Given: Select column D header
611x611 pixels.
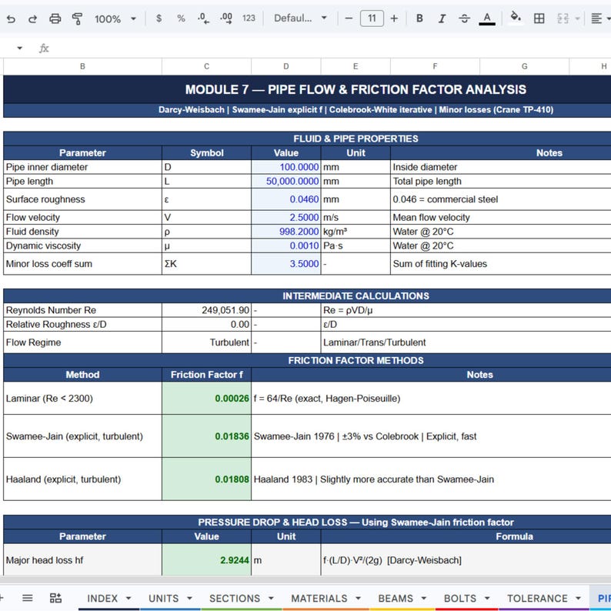Looking at the screenshot, I should 286,66.
